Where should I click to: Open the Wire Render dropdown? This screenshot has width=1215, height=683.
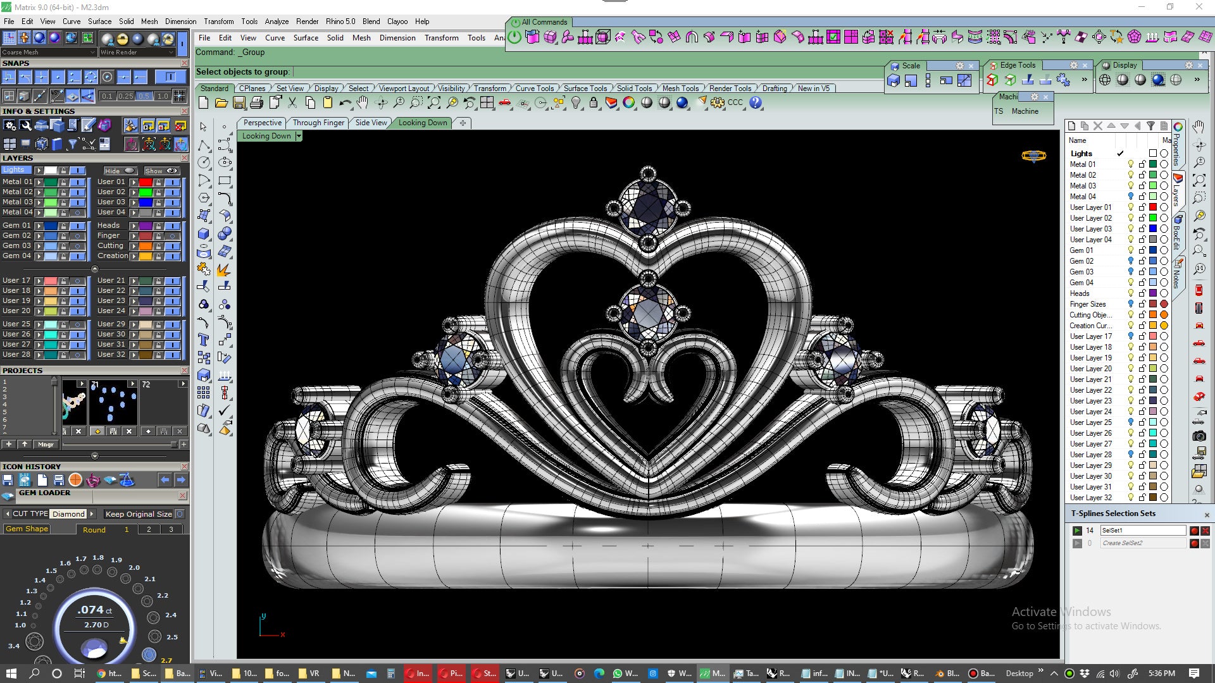click(137, 52)
